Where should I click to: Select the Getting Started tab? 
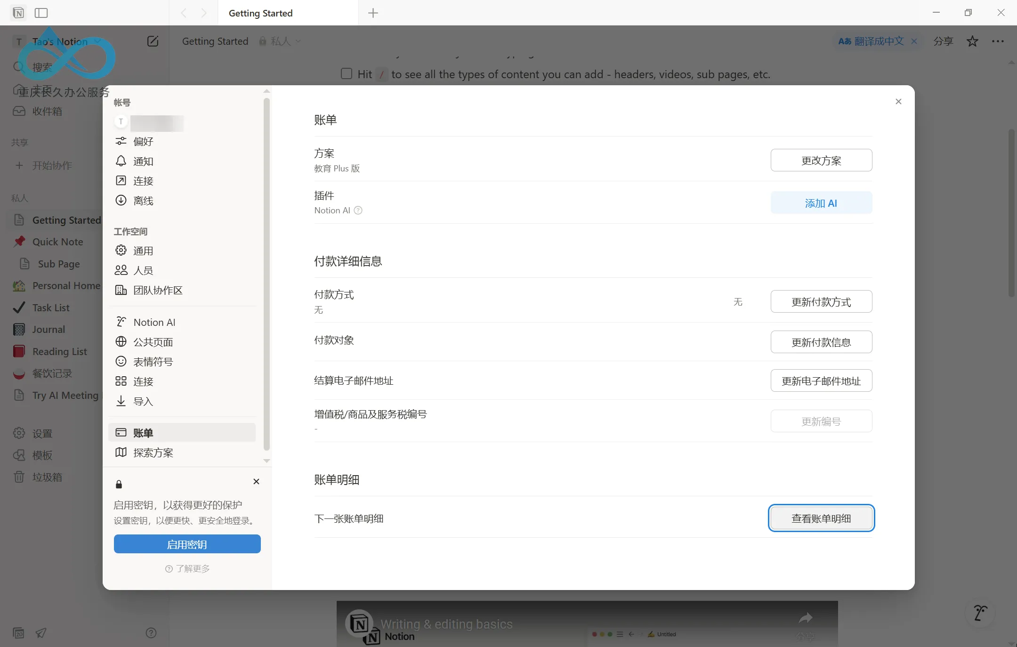[288, 13]
